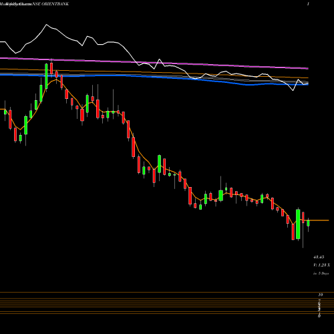
Task: Select the tall green candle beside the final candles
Action: coord(298,224)
